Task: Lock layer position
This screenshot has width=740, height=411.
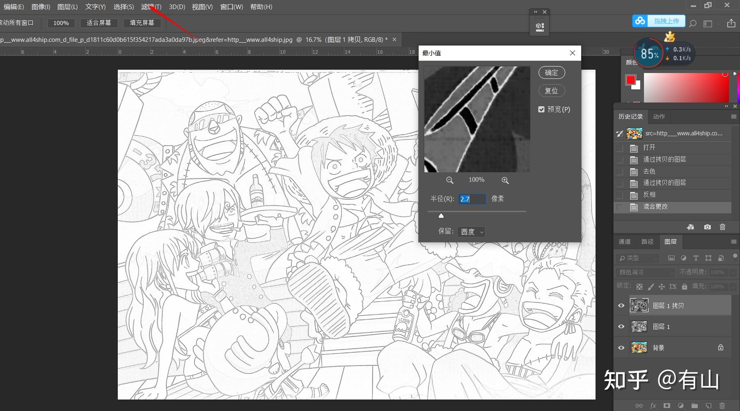Action: (x=662, y=286)
